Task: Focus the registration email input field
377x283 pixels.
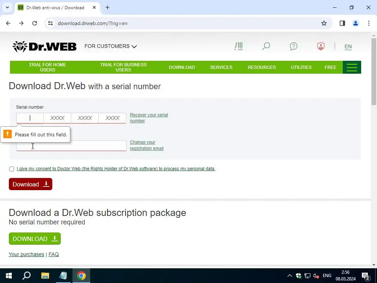Action: [x=71, y=146]
